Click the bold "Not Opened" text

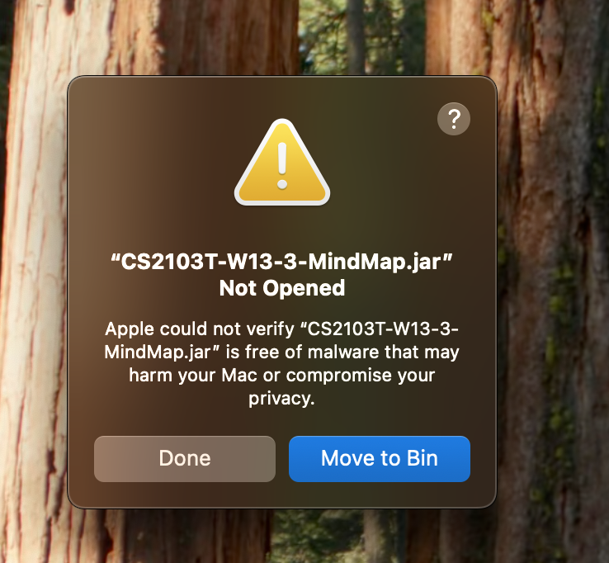282,288
